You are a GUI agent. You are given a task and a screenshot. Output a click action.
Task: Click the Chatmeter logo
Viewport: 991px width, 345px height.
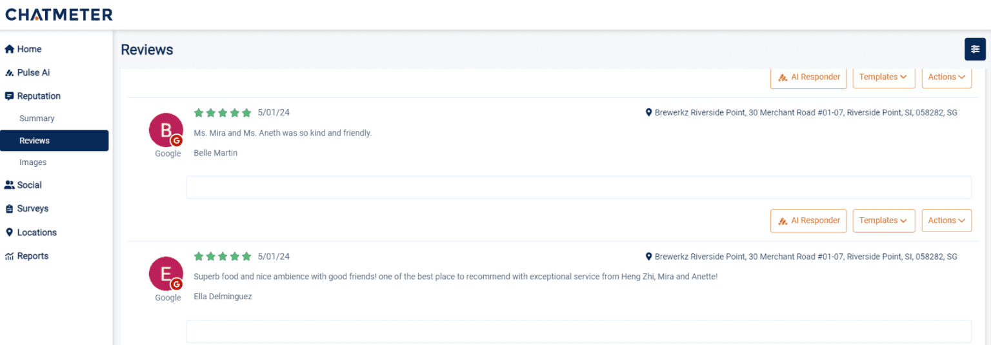click(59, 14)
